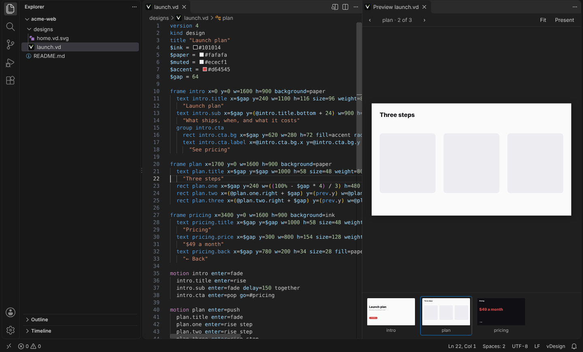Open the Extensions view
The height and width of the screenshot is (352, 583).
11,80
